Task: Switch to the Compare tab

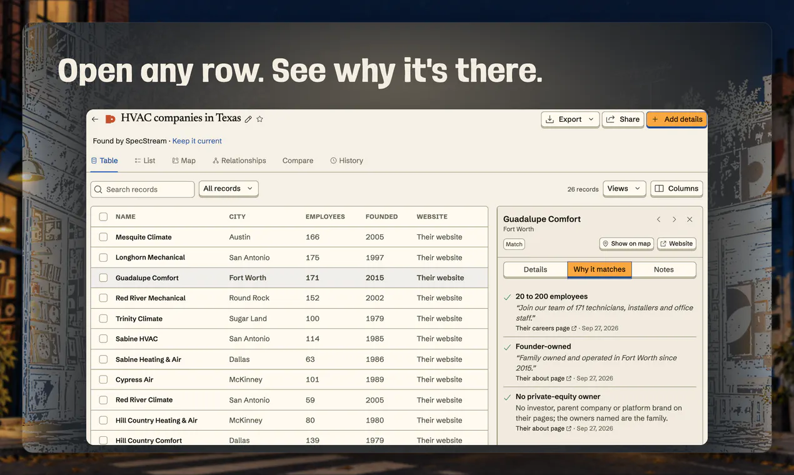Action: (298, 161)
